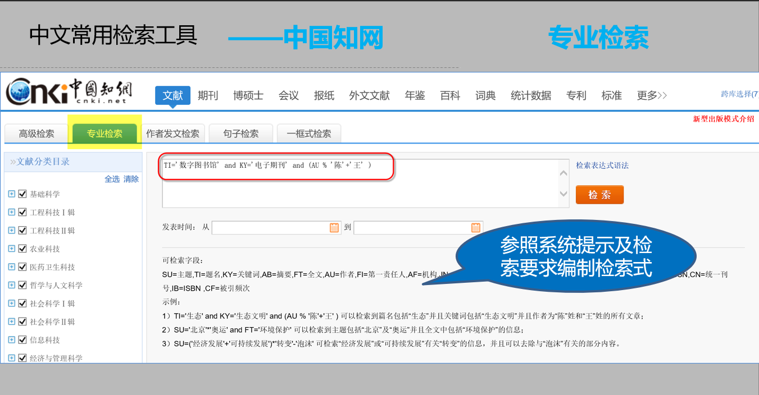Click inside the search expression text box
This screenshot has width=759, height=395.
366,183
